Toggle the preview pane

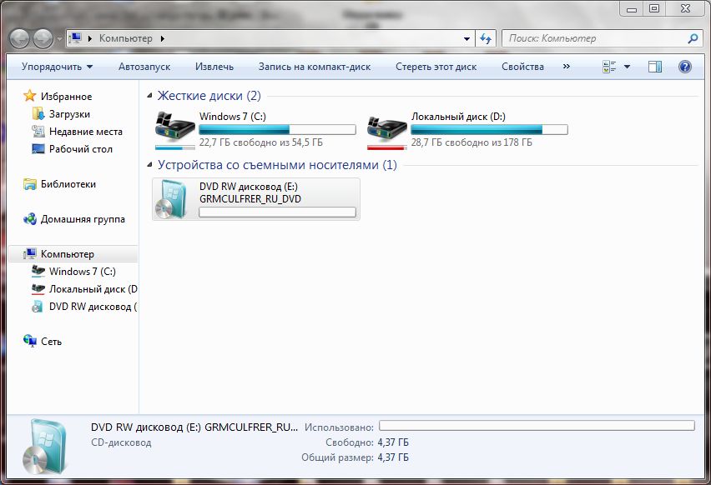(x=655, y=67)
